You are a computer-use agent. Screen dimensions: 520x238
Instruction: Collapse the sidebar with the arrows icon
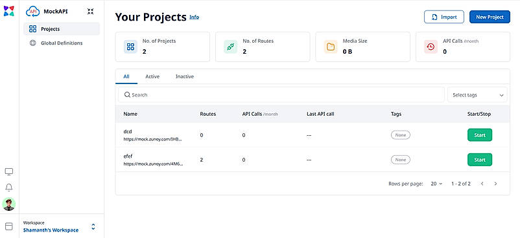point(90,12)
